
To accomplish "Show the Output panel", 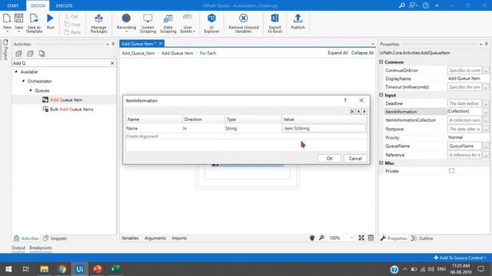I will point(18,248).
